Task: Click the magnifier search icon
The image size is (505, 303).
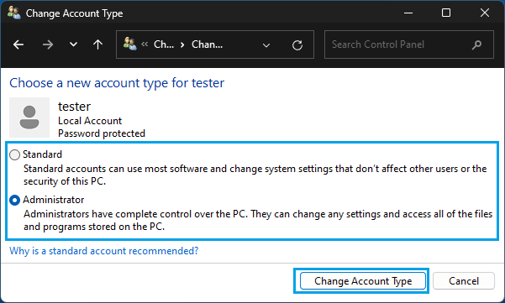Action: (477, 44)
